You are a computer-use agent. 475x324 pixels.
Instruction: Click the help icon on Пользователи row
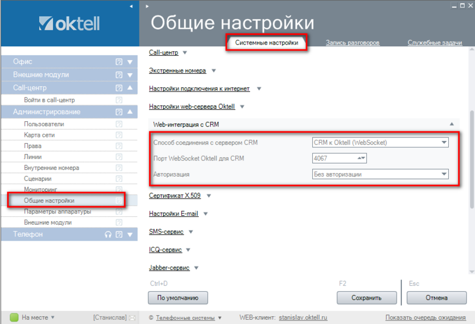pyautogui.click(x=119, y=124)
